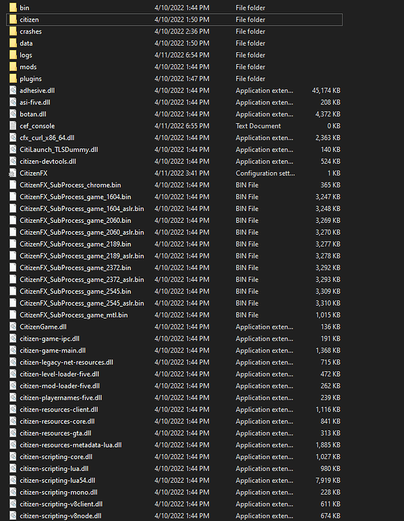Image resolution: width=404 pixels, height=521 pixels.
Task: Select the file name CitizenFX_SubProcess_game_2189_aslr.bin
Action: pos(81,256)
